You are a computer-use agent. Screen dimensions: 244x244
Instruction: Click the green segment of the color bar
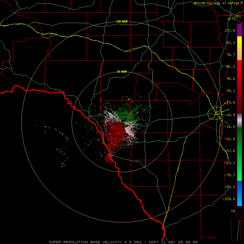click(239, 154)
